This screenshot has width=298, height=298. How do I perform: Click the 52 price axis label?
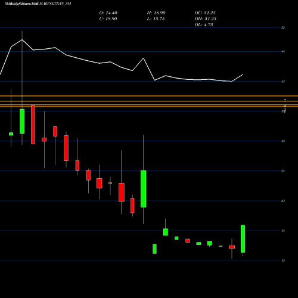coord(283,27)
